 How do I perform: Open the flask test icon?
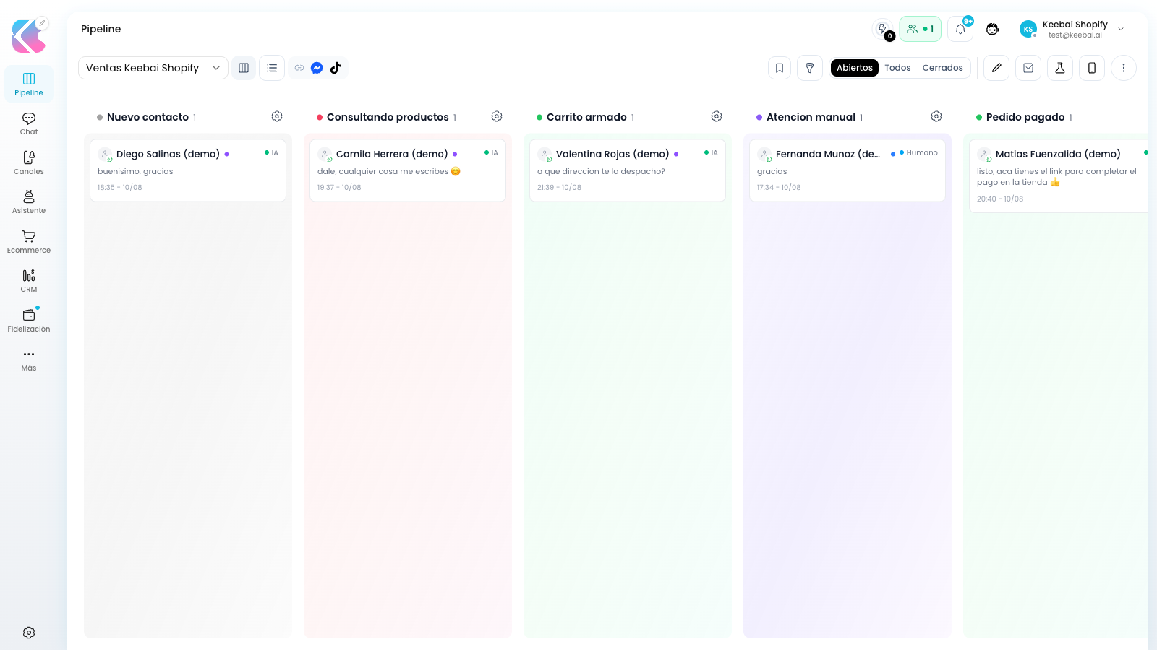pos(1060,68)
